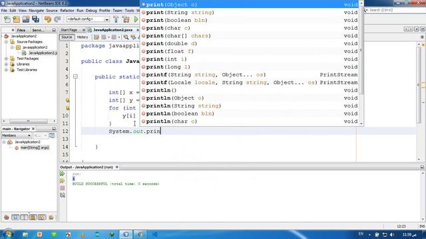Click the volume icon in system tray
Viewport: 426px width, 239px height.
(x=392, y=234)
